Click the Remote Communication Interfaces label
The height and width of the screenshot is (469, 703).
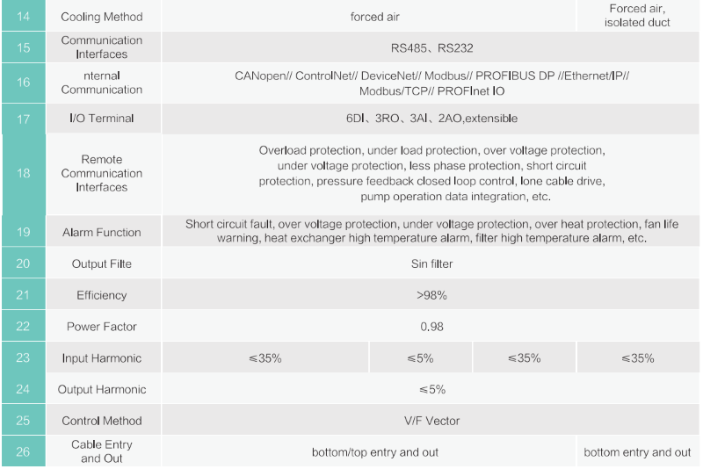102,173
